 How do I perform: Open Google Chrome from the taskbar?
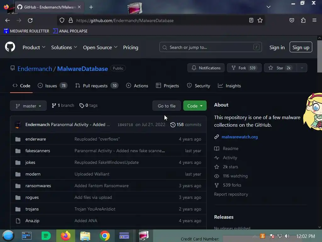104,236
